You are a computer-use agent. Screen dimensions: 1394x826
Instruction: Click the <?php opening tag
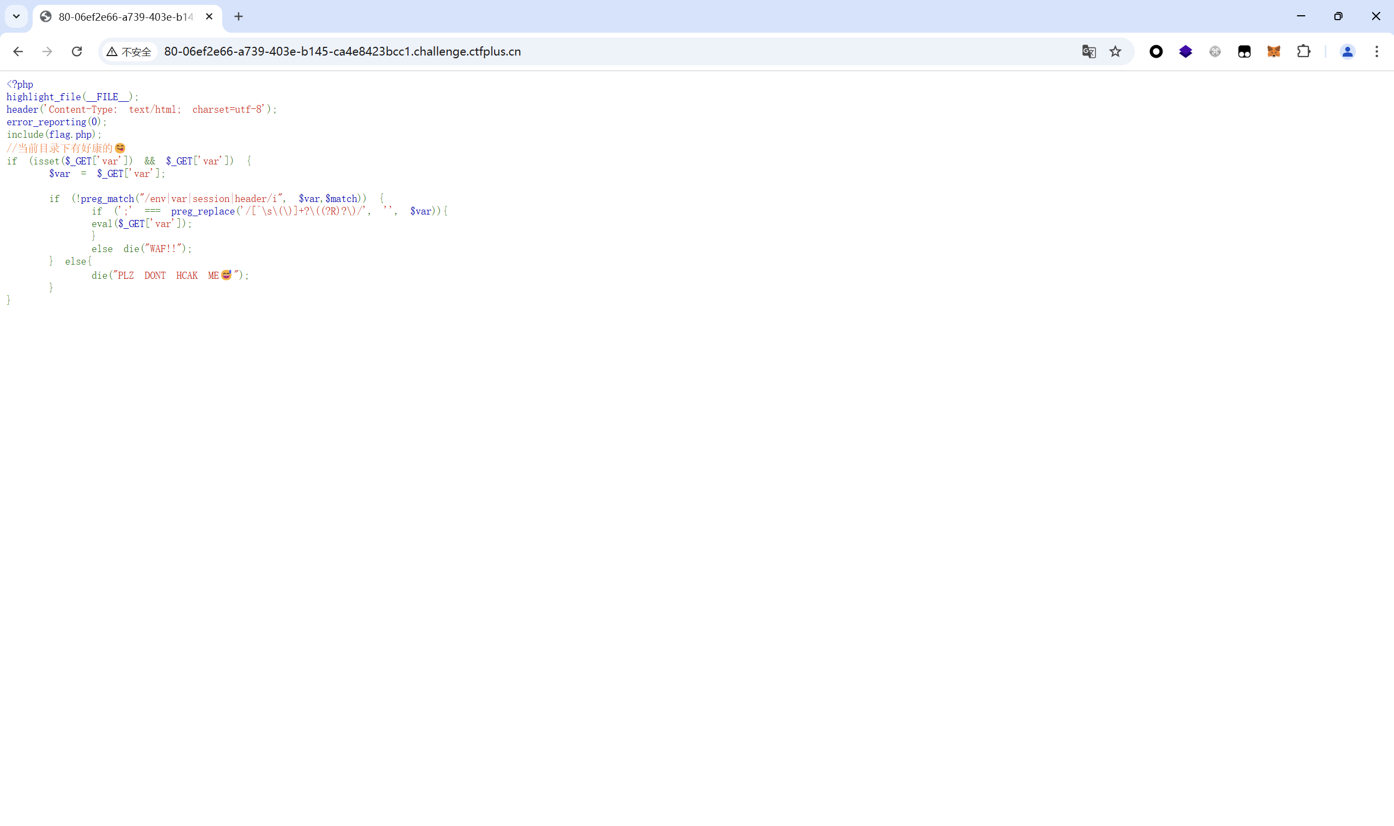[x=20, y=84]
